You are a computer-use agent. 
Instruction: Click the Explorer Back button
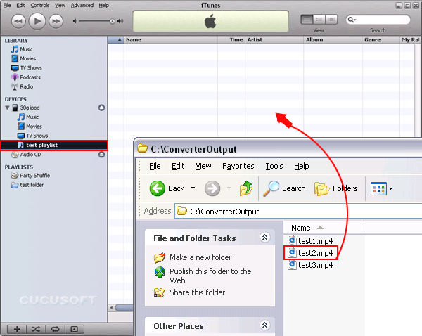pos(167,188)
